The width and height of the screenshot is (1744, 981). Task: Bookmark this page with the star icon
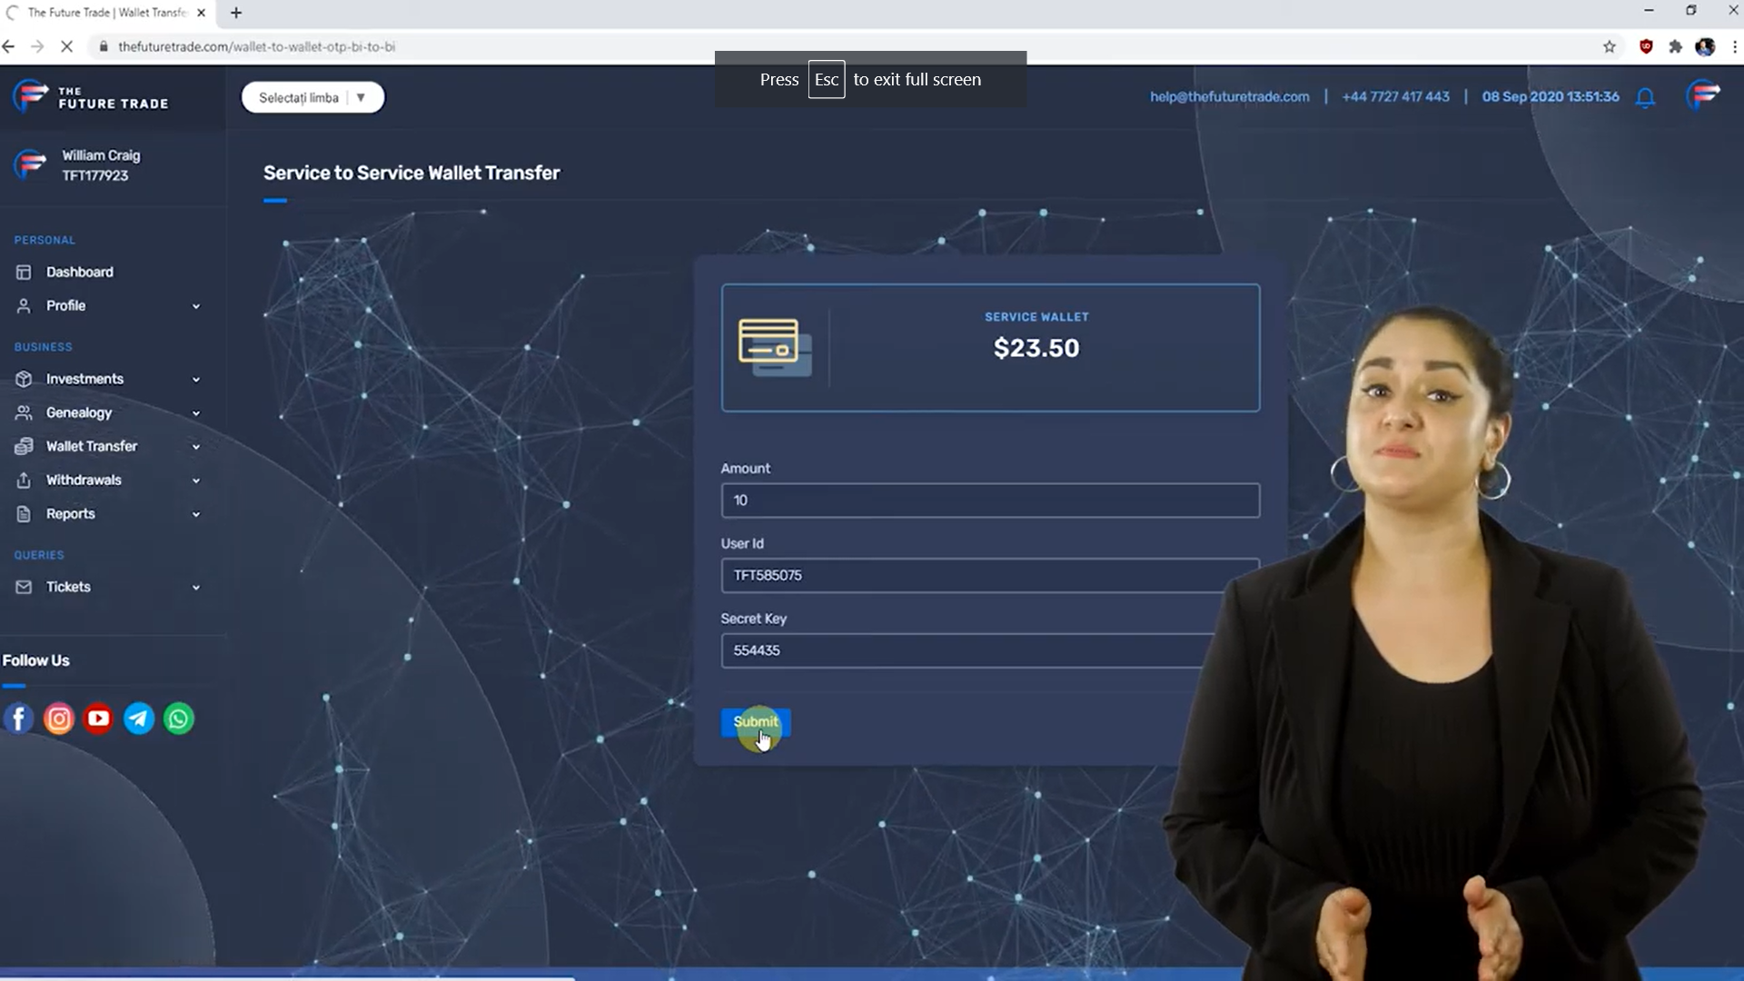tap(1609, 46)
